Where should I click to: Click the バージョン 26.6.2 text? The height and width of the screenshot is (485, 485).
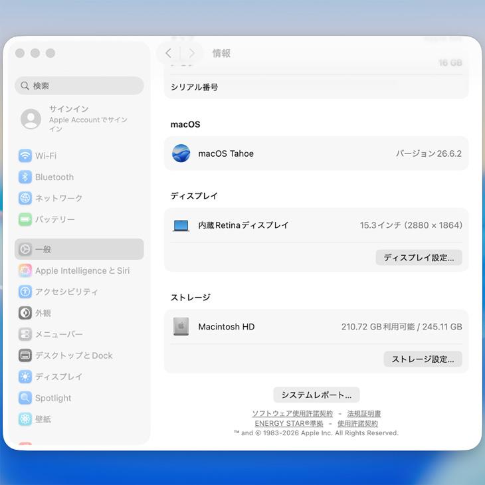coord(429,153)
